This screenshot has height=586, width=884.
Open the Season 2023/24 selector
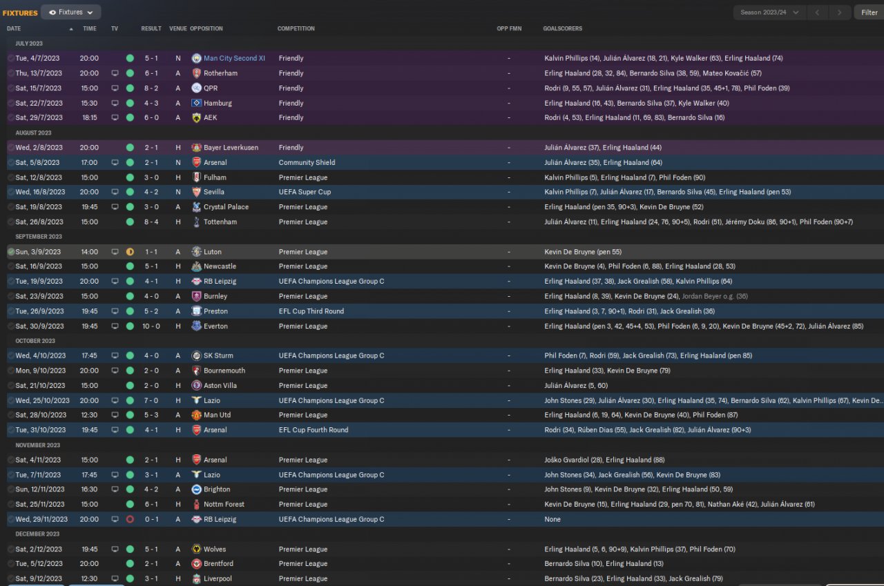tap(769, 12)
